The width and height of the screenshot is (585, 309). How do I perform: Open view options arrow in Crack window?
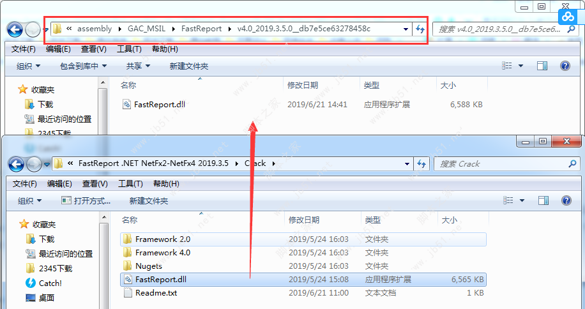tap(522, 200)
